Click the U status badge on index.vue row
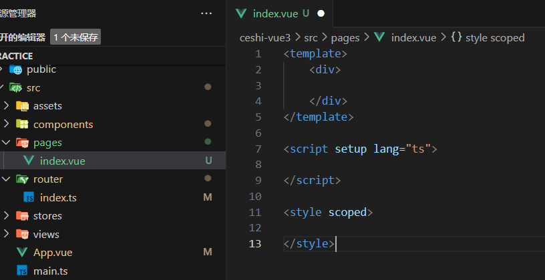The width and height of the screenshot is (545, 280). click(208, 160)
